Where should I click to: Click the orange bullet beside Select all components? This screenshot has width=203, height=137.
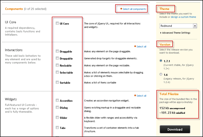tap(121, 9)
